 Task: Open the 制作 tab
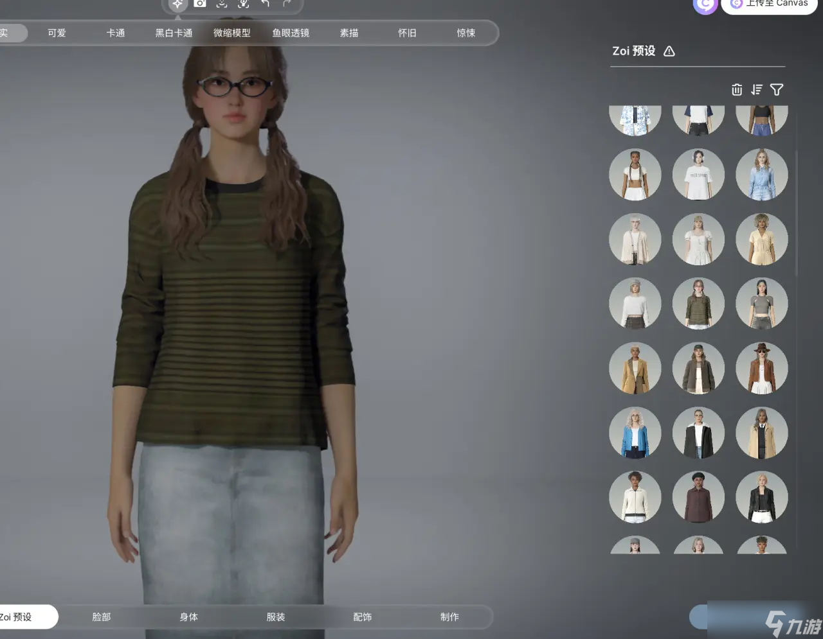[x=449, y=617]
